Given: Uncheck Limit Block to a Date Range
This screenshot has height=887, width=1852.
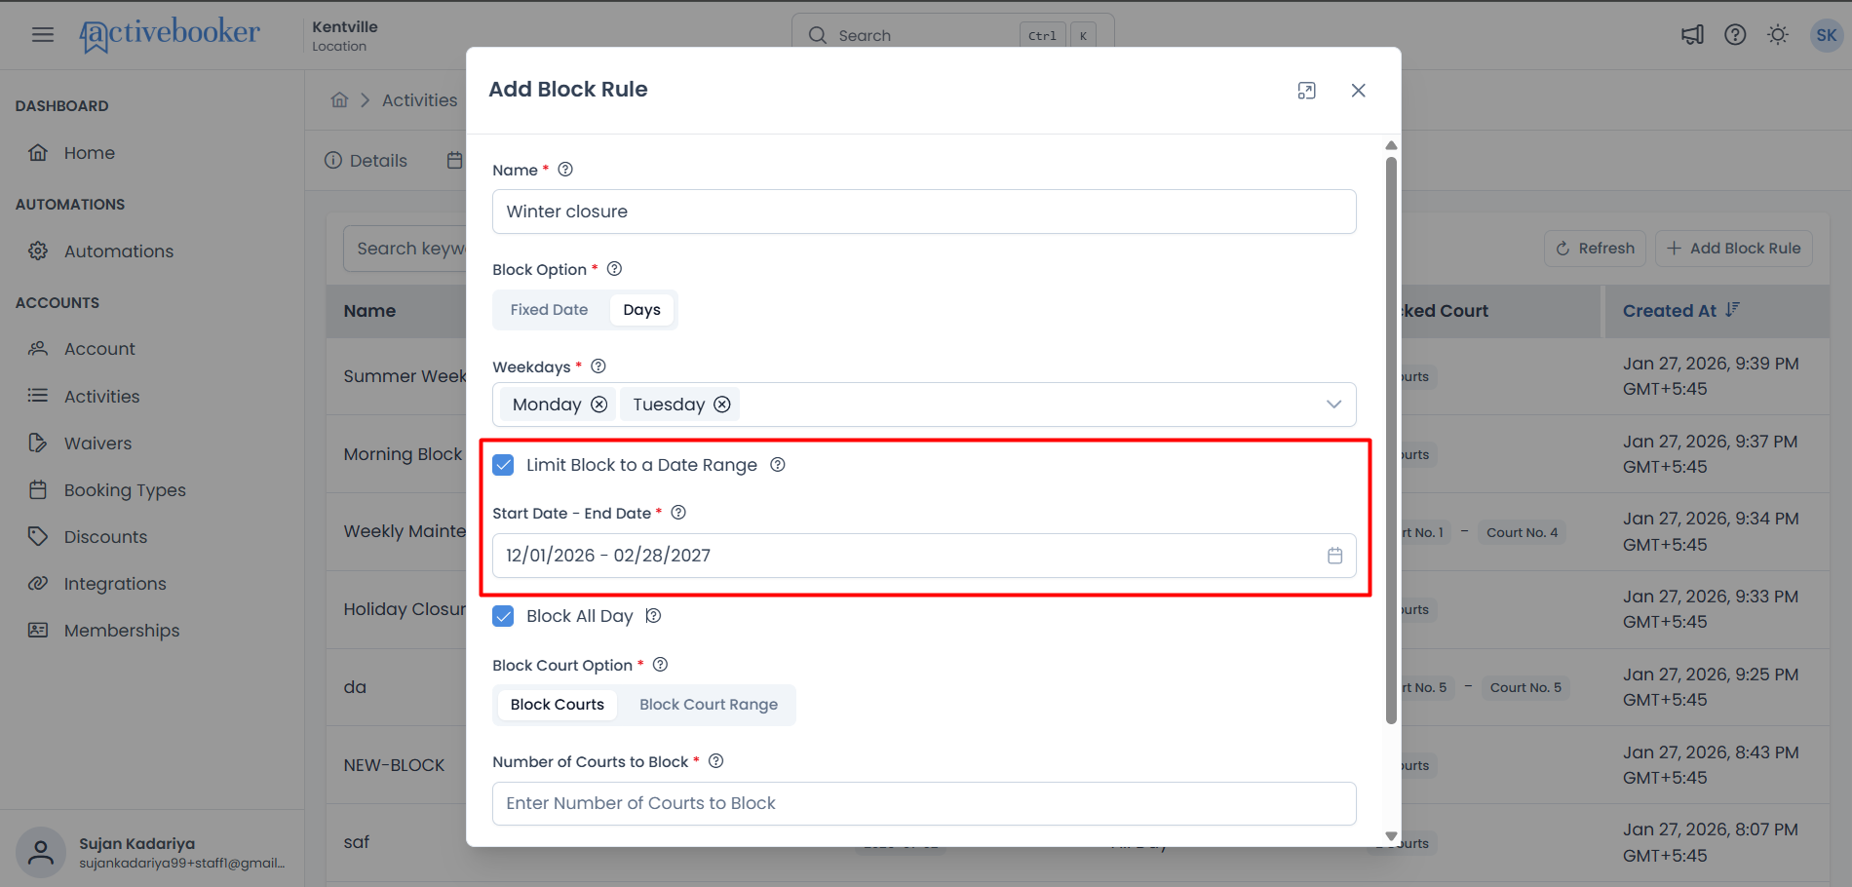Looking at the screenshot, I should point(503,465).
